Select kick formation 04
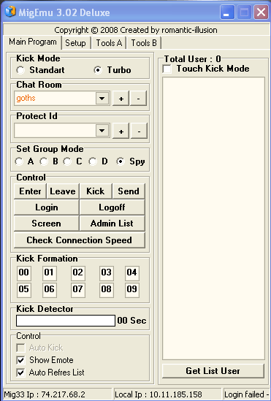The image size is (271, 401). [x=132, y=273]
